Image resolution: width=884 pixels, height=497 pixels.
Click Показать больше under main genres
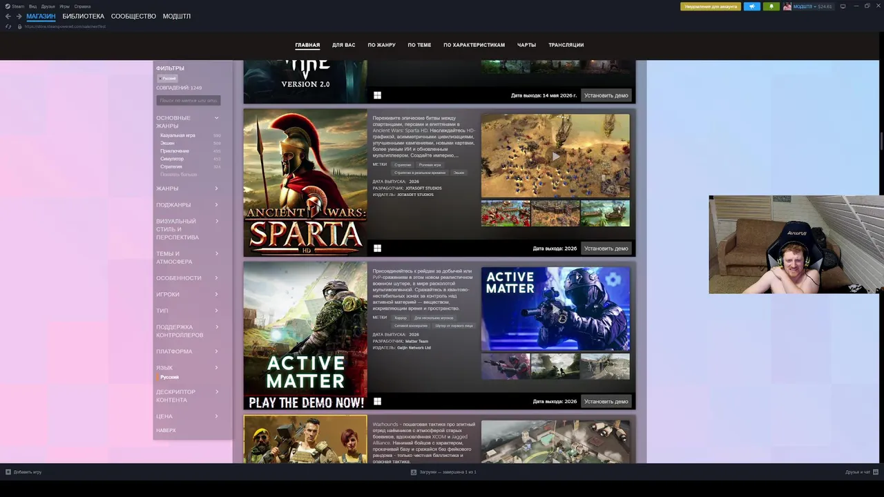coord(178,175)
